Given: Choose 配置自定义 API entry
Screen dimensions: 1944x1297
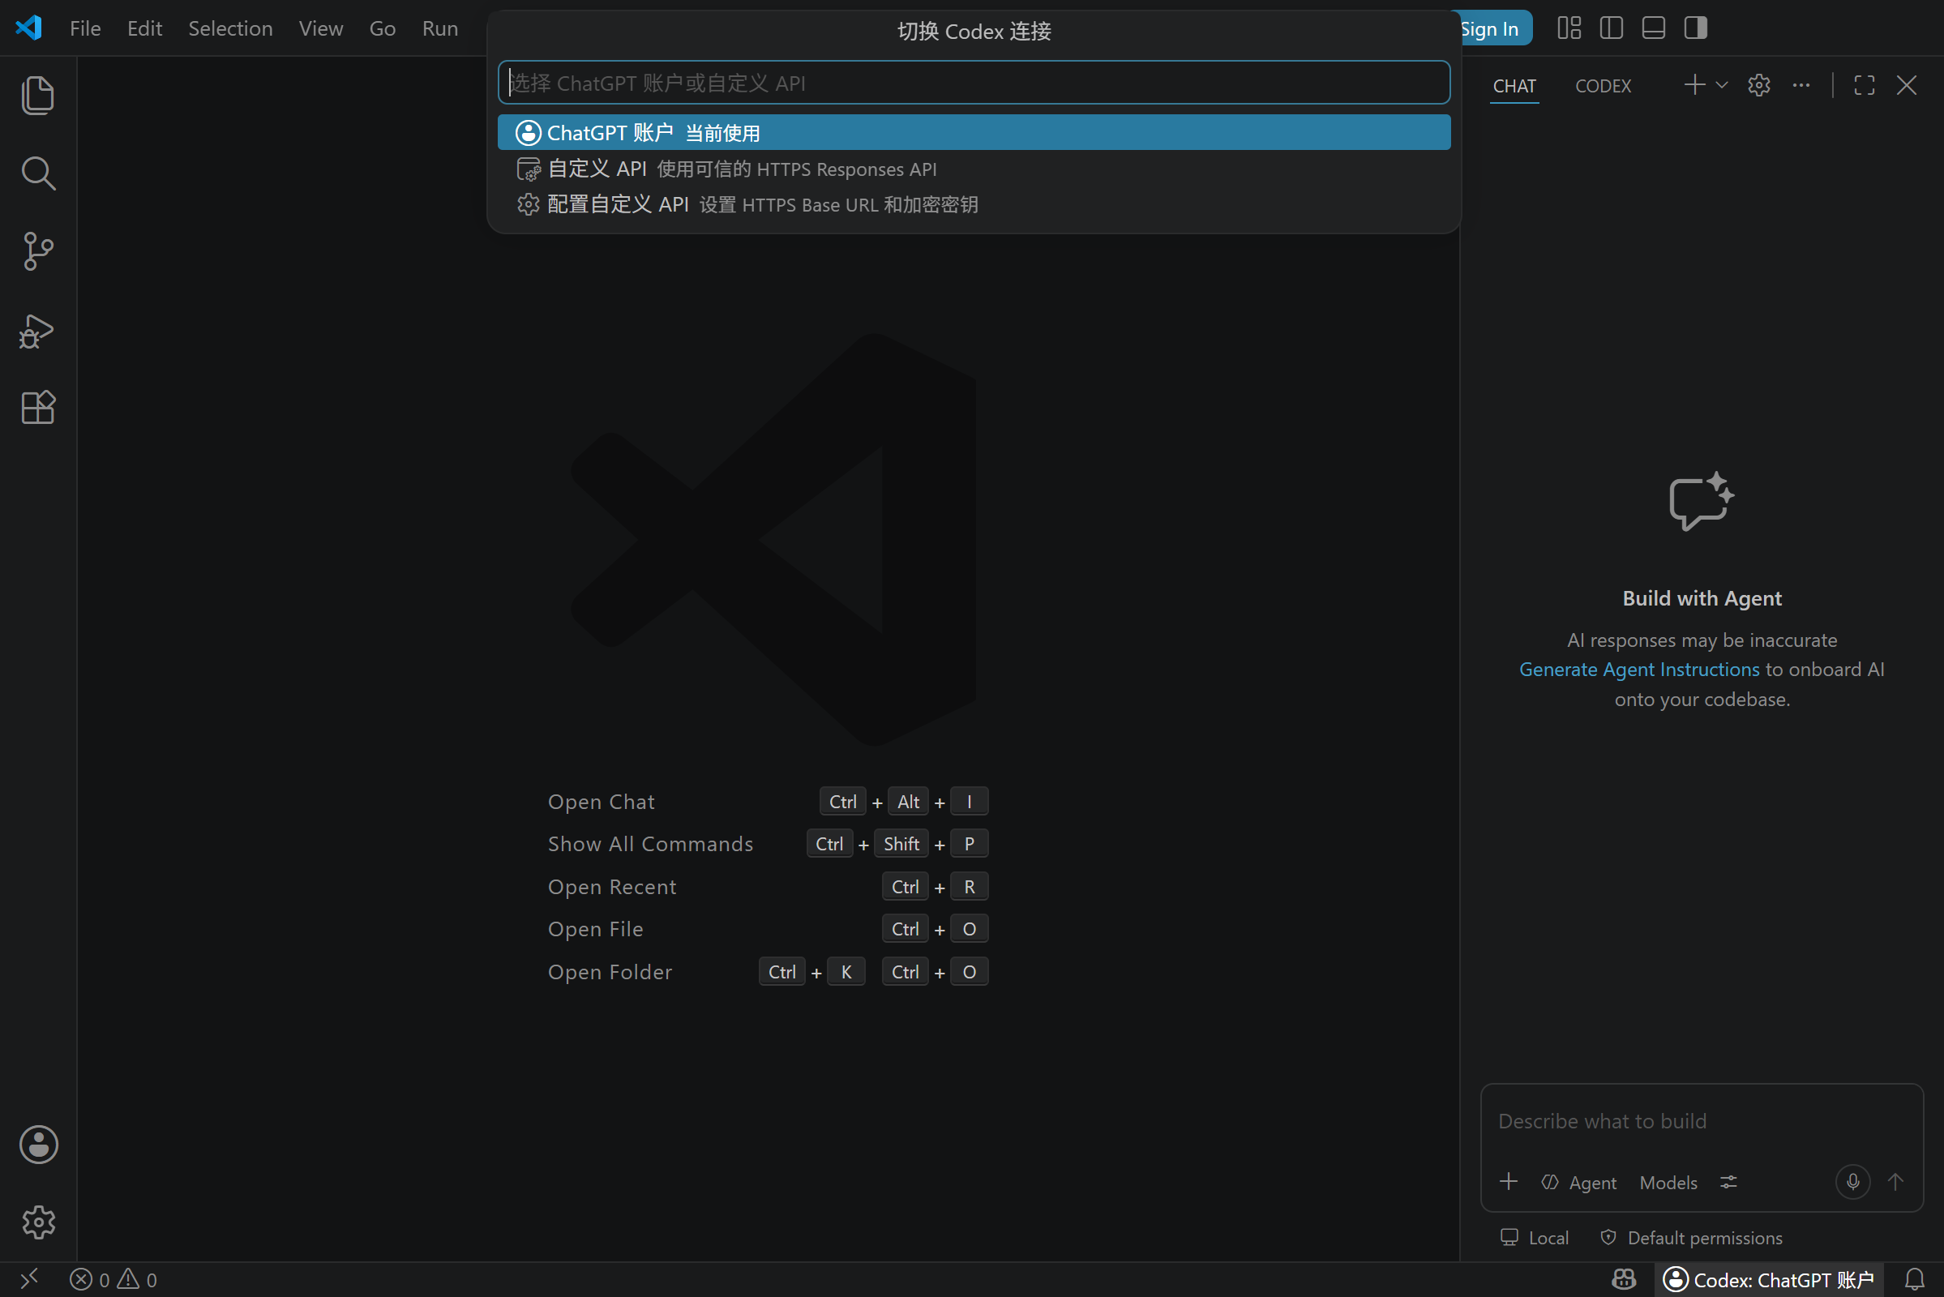Looking at the screenshot, I should [x=974, y=204].
